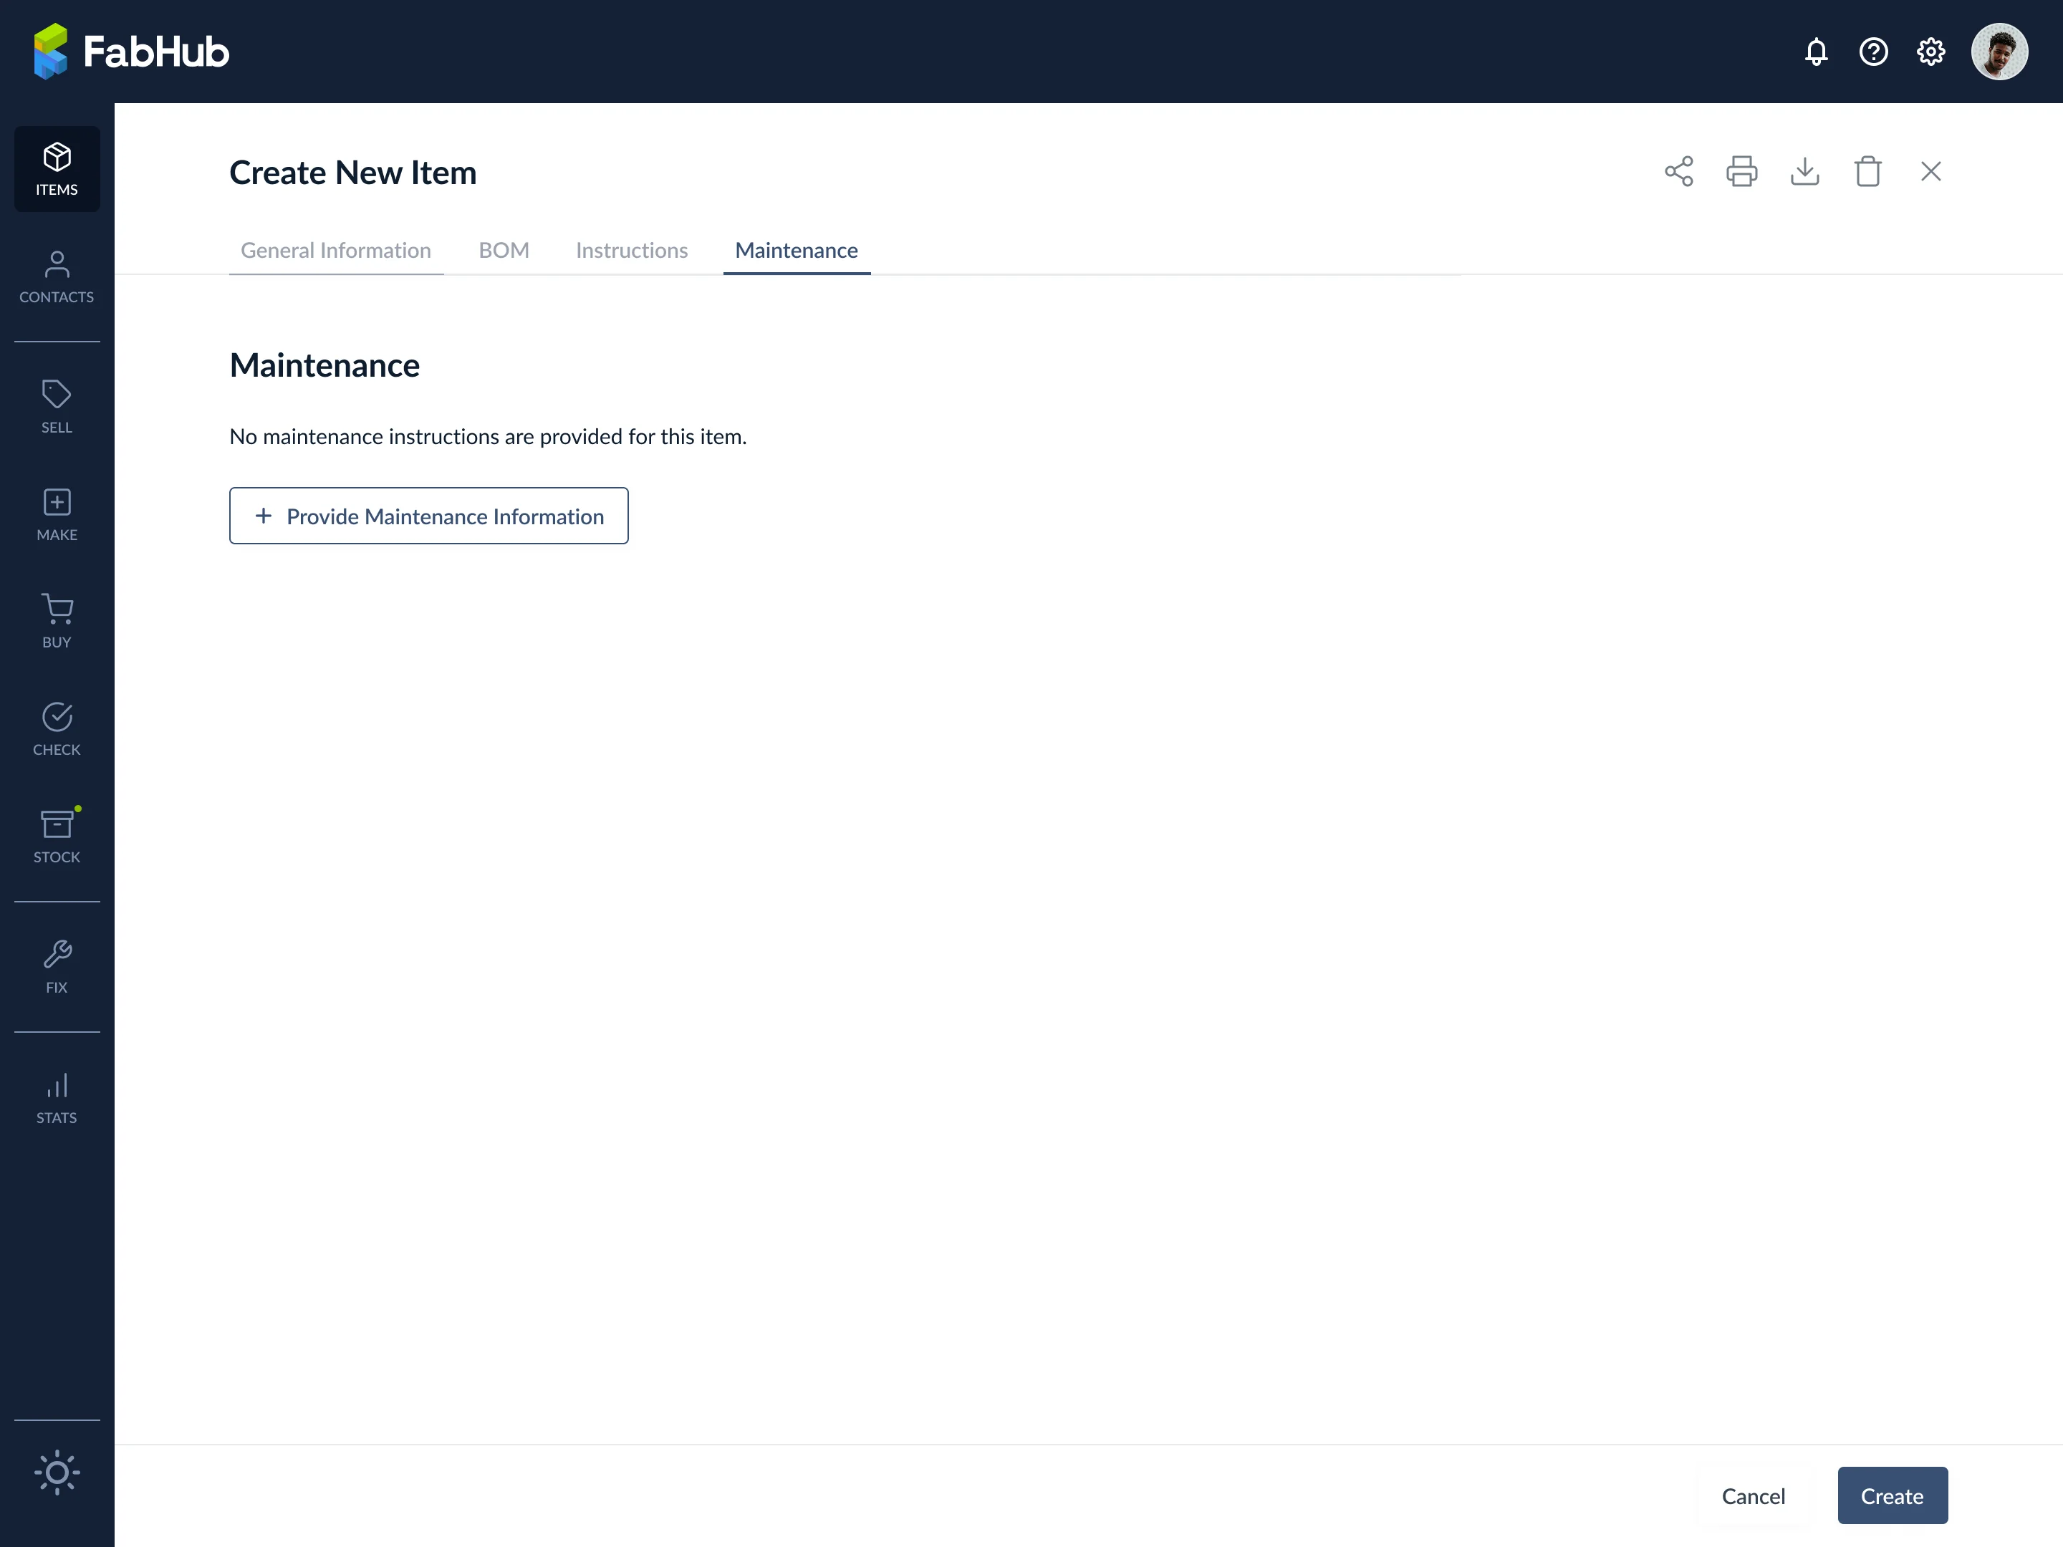Click the Create button

point(1891,1495)
